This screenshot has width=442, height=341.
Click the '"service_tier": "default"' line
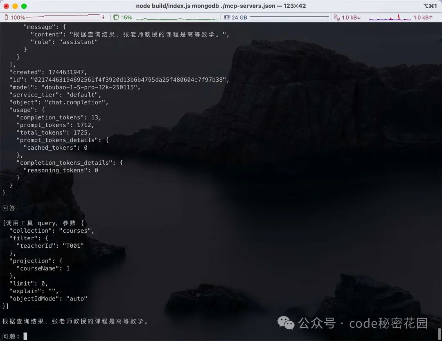pyautogui.click(x=55, y=95)
